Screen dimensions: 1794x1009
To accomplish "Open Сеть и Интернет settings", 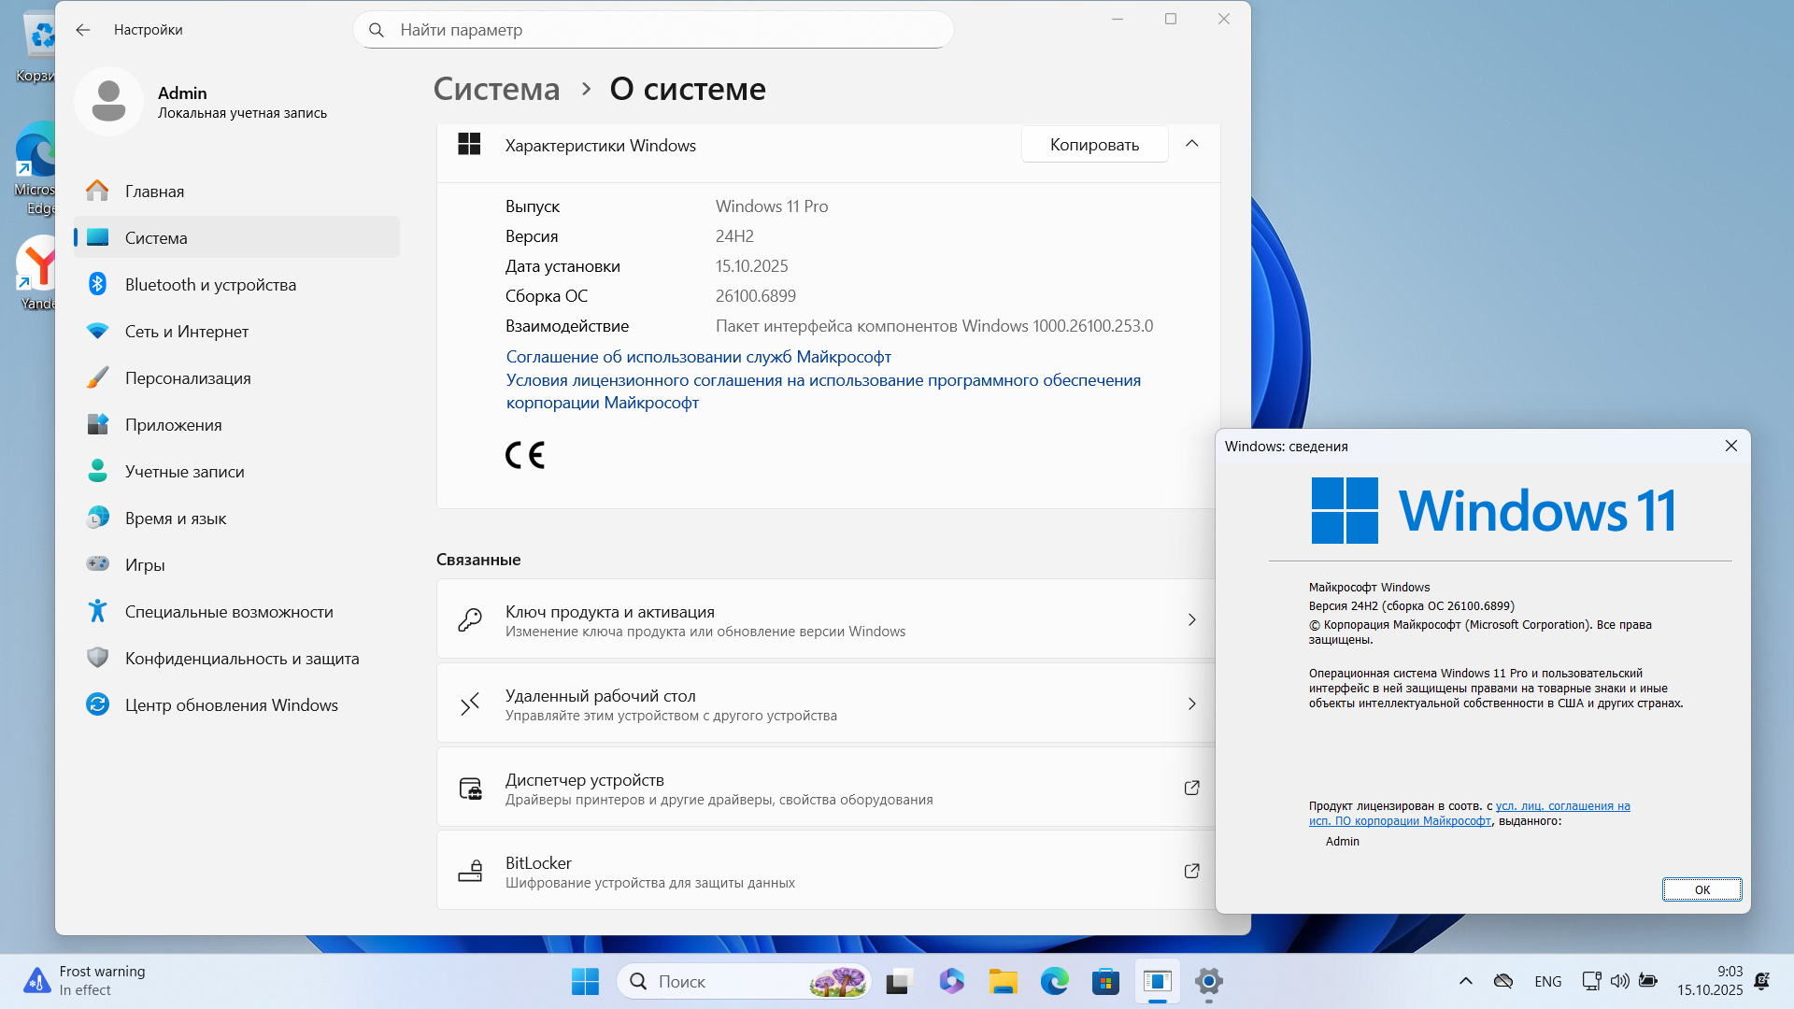I will pyautogui.click(x=186, y=332).
